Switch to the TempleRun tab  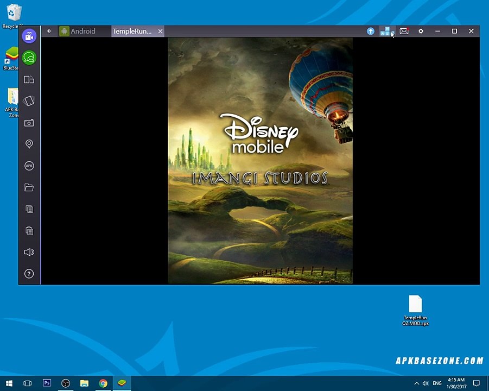(x=132, y=31)
